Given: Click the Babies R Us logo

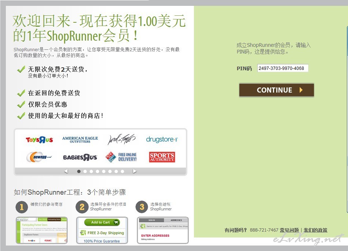Looking at the screenshot, I should tap(80, 157).
